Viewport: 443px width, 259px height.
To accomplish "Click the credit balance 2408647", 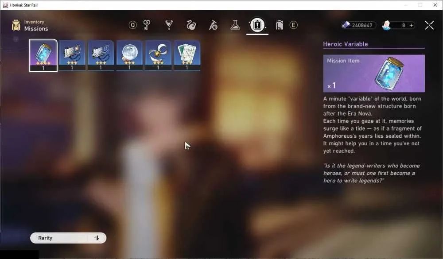I will (x=362, y=25).
